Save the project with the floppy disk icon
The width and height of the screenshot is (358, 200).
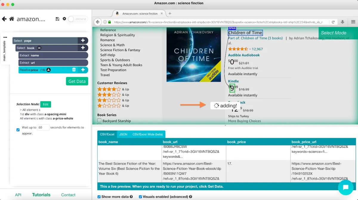(58, 19)
